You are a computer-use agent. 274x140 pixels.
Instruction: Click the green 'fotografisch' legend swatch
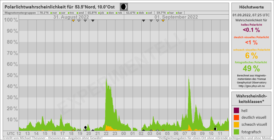(236, 131)
